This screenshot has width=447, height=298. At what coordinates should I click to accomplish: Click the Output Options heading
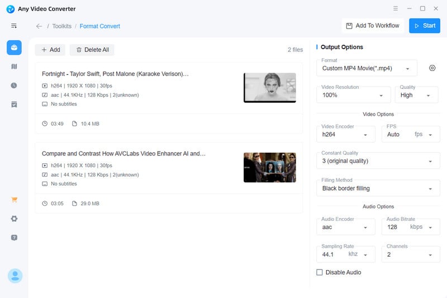(342, 47)
